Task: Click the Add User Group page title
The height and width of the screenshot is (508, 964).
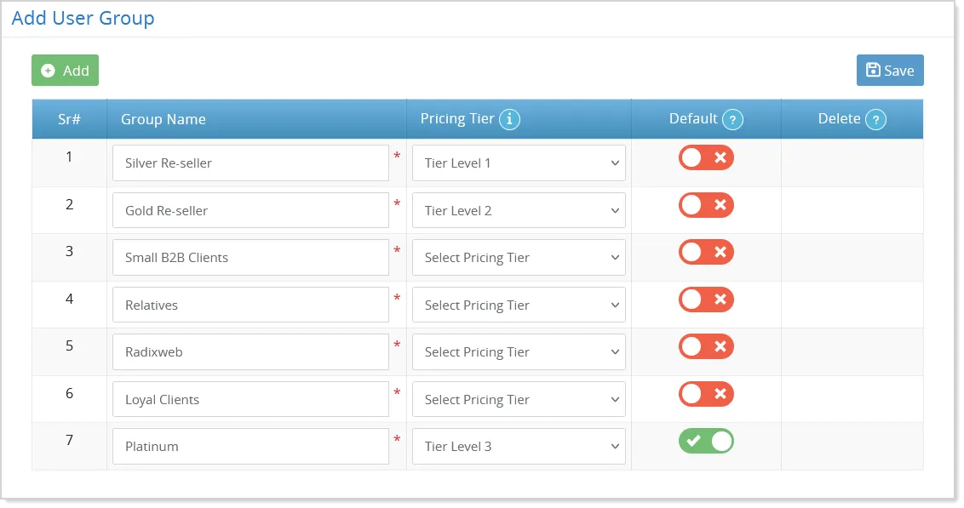Action: (83, 19)
